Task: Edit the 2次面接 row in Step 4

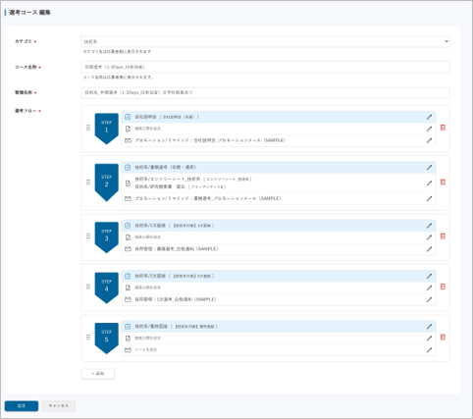Action: point(429,276)
